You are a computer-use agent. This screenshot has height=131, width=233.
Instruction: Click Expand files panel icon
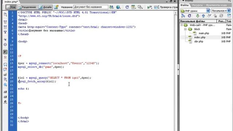click(x=229, y=16)
